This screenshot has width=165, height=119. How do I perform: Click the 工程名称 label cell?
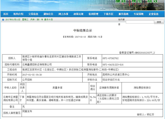click(12, 70)
